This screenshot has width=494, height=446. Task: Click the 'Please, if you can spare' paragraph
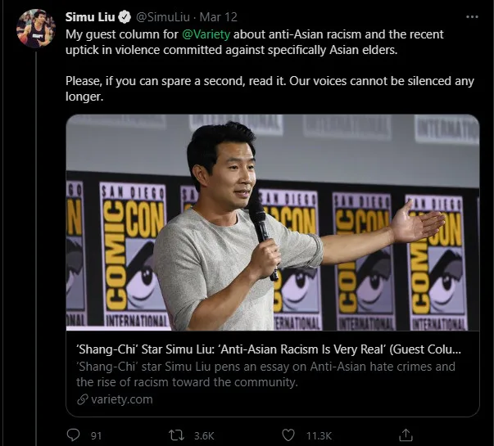pyautogui.click(x=270, y=88)
